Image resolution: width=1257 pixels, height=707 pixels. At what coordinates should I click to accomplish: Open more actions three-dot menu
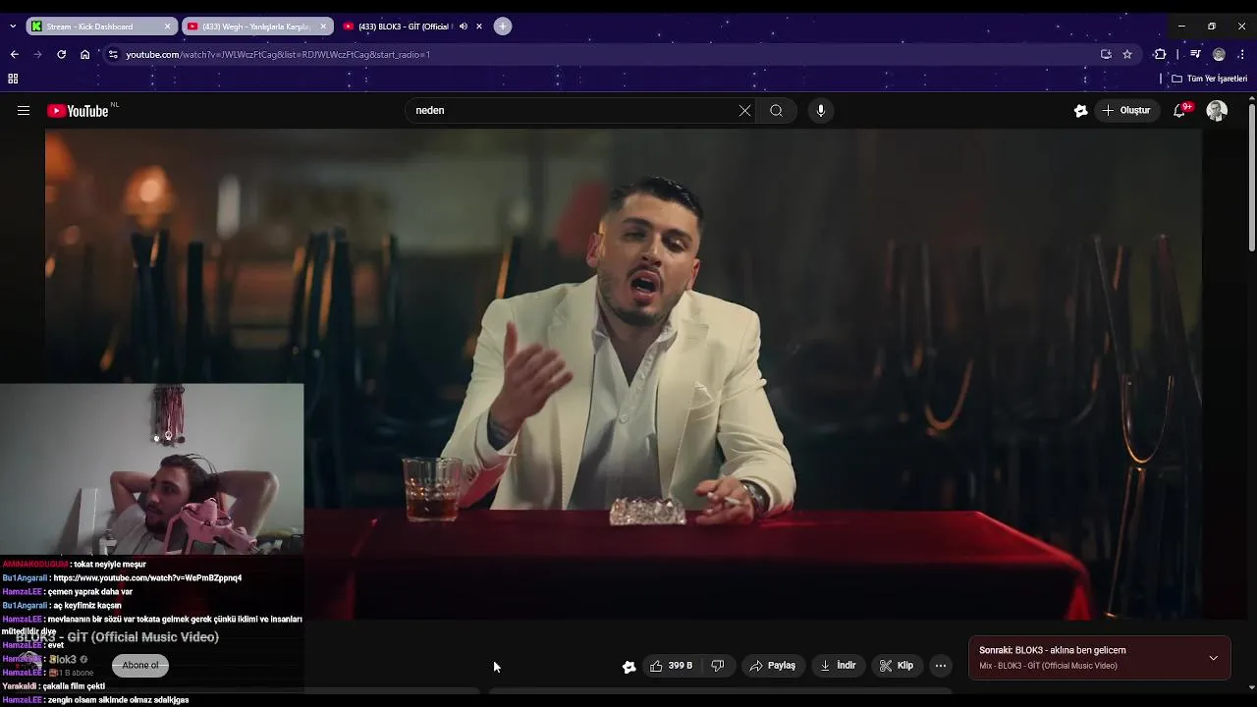[x=941, y=666]
